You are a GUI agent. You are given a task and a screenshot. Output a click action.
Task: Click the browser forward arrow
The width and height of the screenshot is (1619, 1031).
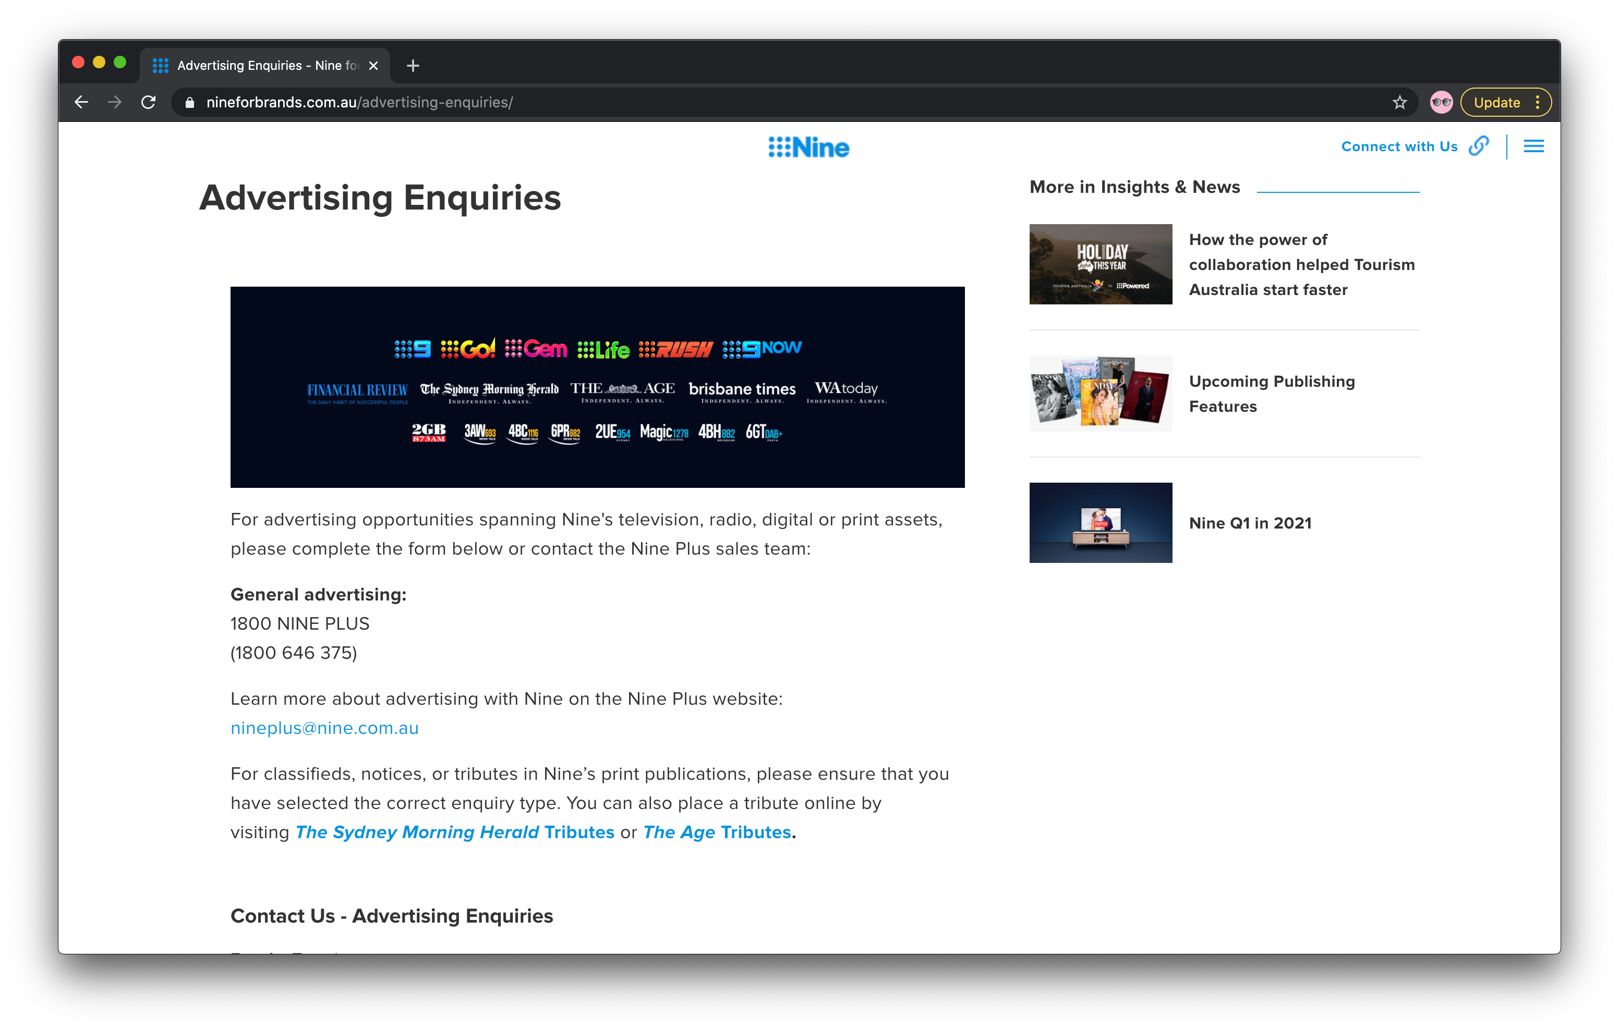pyautogui.click(x=115, y=102)
